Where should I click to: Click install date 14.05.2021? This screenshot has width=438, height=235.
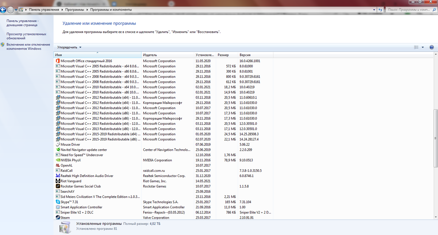[x=203, y=181]
